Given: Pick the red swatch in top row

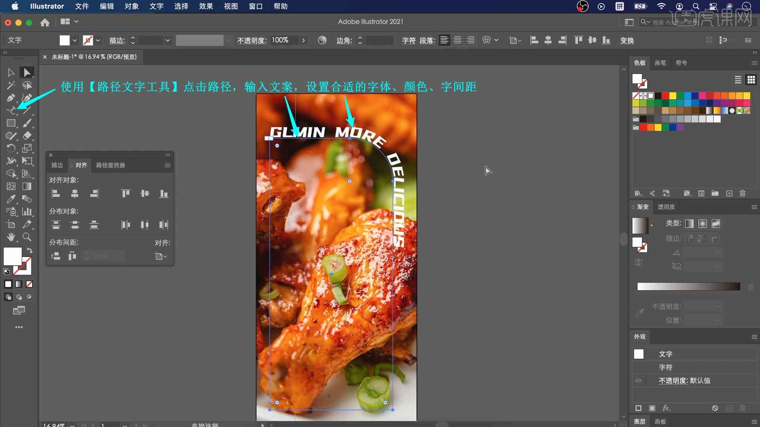Looking at the screenshot, I should (665, 96).
